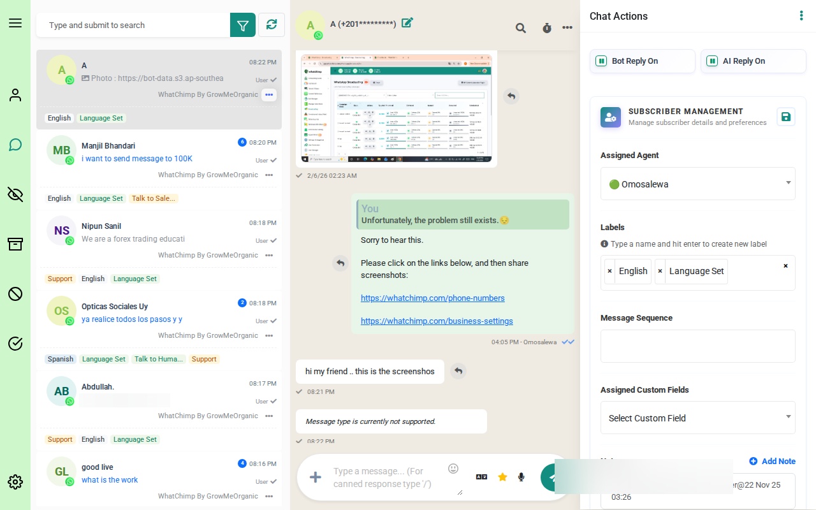This screenshot has height=510, width=816.
Task: Click the filter funnel button
Action: [x=243, y=25]
